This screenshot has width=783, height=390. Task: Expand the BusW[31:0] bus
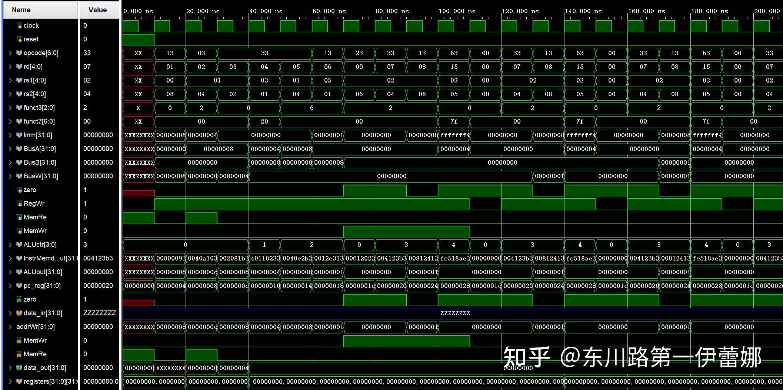[10, 176]
